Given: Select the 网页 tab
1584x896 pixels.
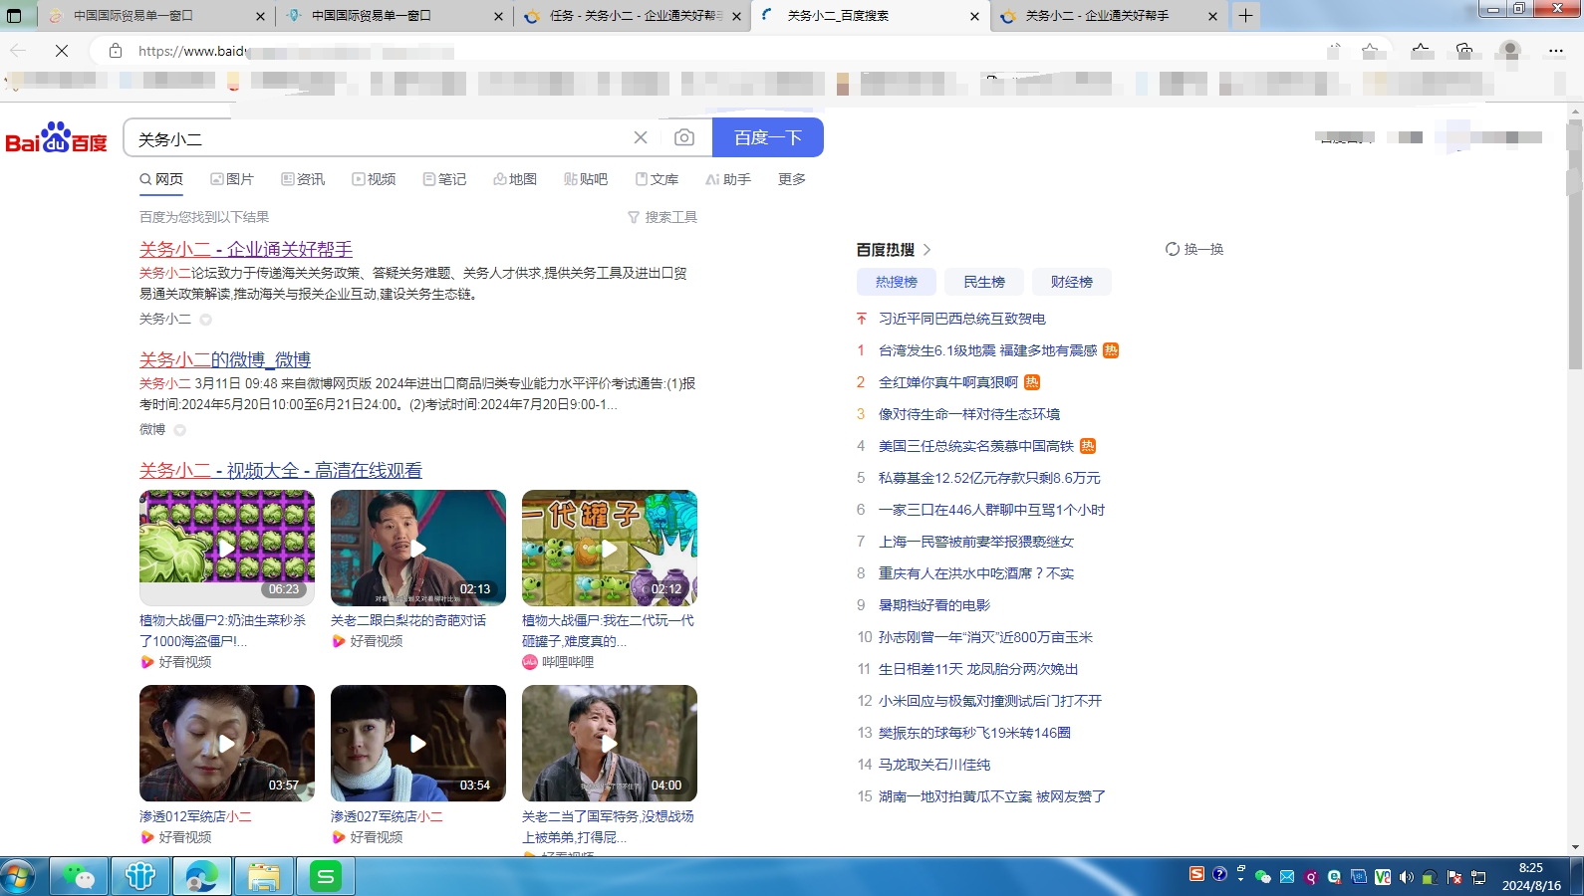Looking at the screenshot, I should [161, 179].
